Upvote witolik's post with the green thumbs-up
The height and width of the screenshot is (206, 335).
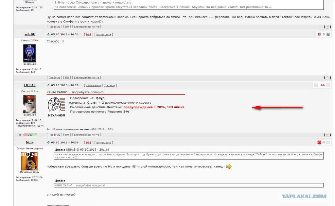pos(328,34)
